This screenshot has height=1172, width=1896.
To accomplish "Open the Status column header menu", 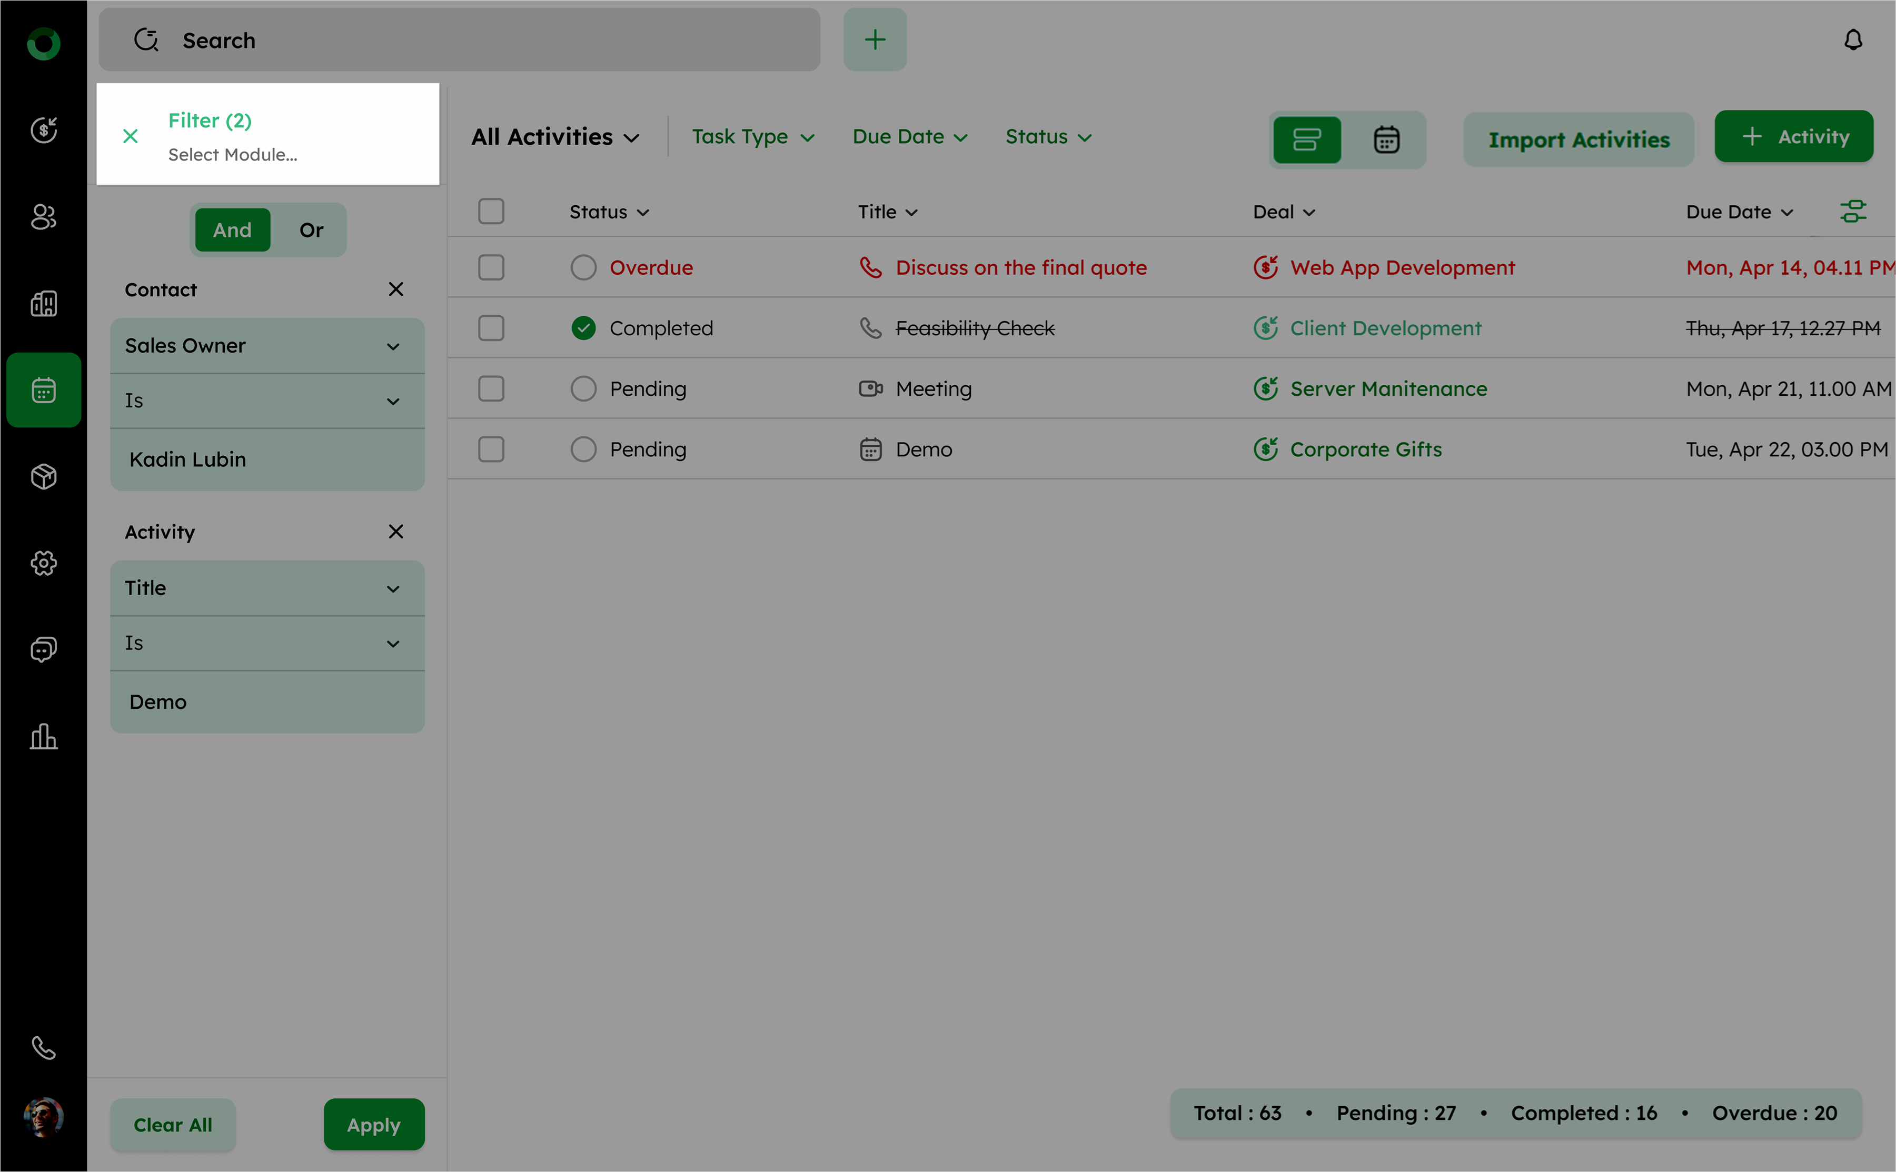I will (x=609, y=213).
